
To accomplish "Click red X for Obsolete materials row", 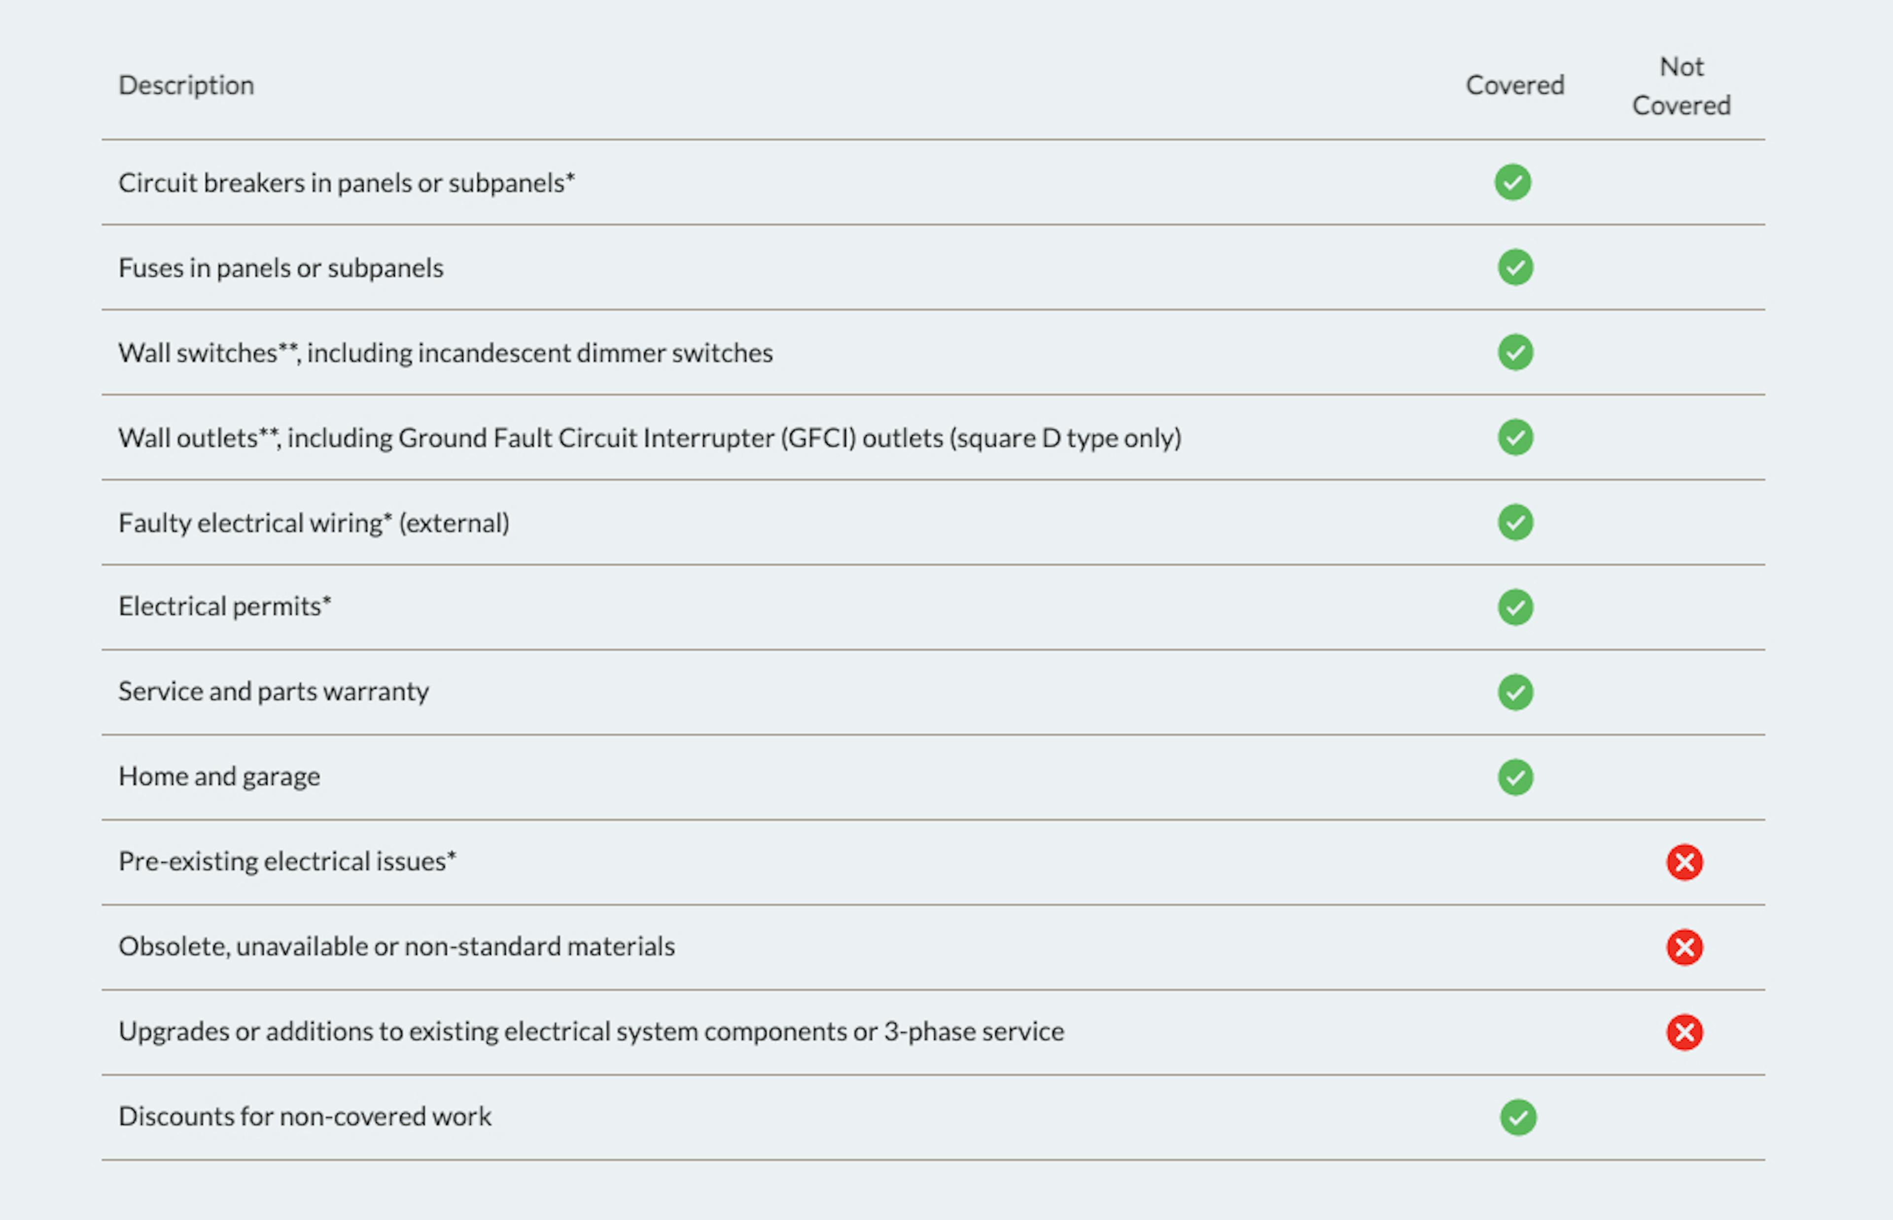I will pos(1684,947).
